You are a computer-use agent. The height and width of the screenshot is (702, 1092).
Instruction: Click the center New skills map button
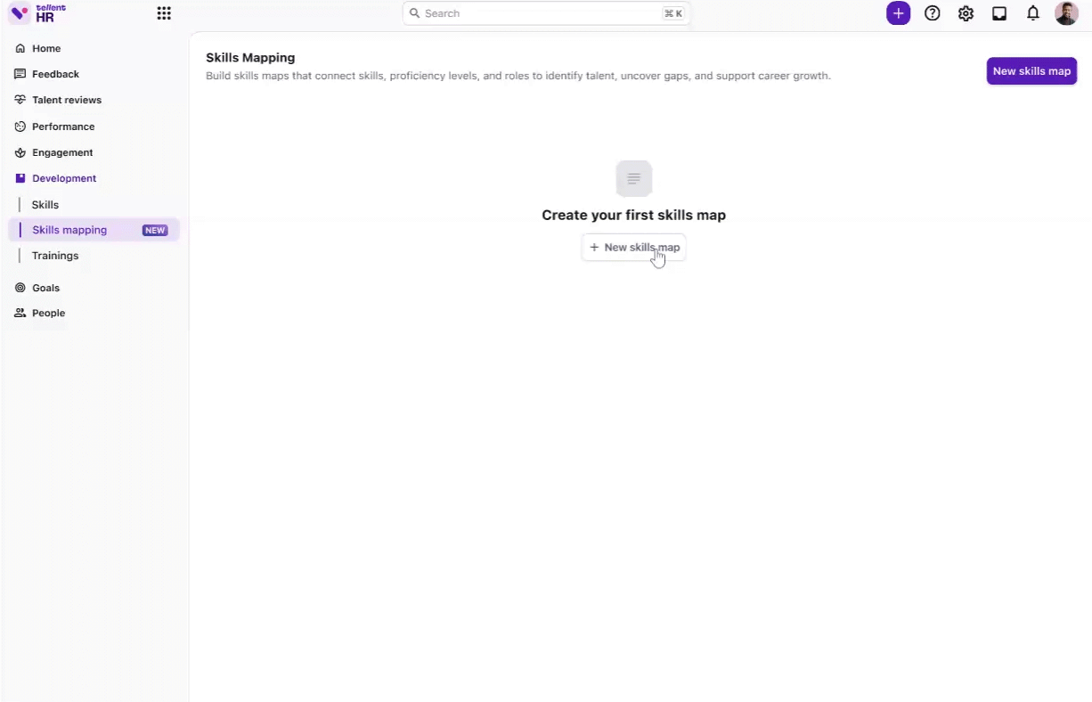click(634, 248)
